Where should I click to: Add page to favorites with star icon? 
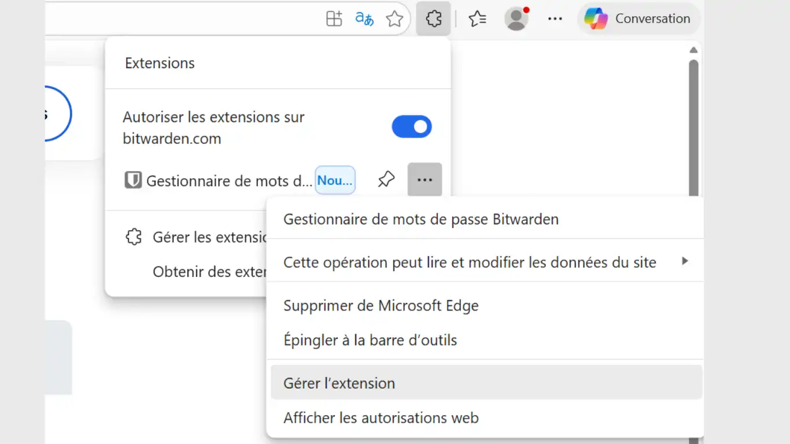click(394, 19)
